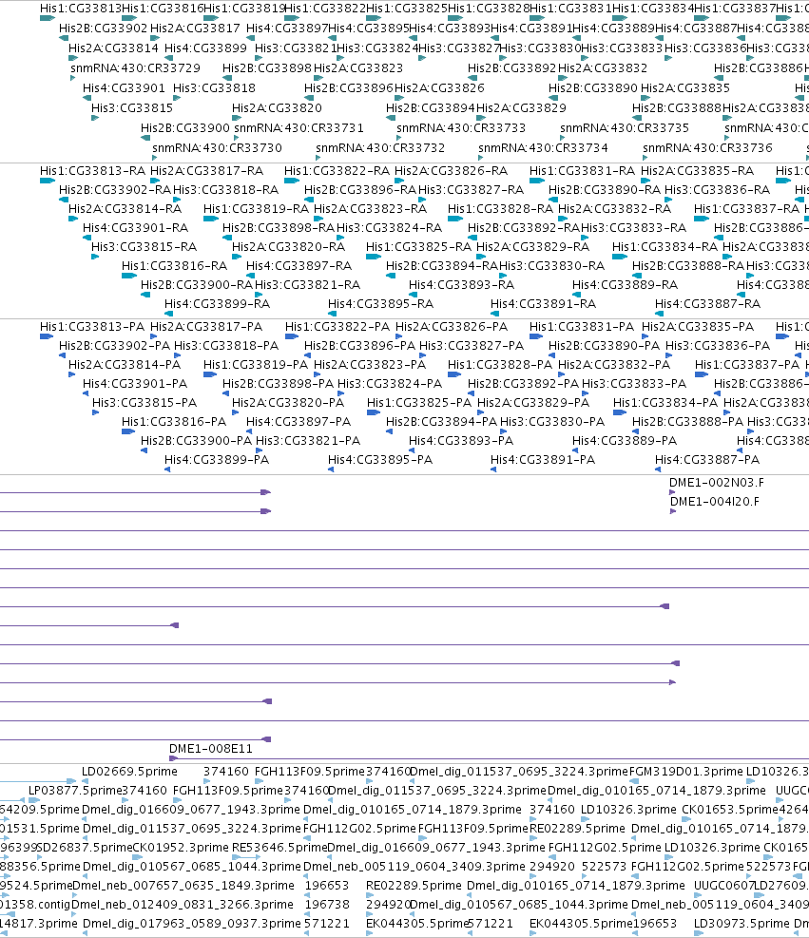Image resolution: width=809 pixels, height=938 pixels.
Task: Select transcript His1:CG33813-RA
Action: (93, 170)
